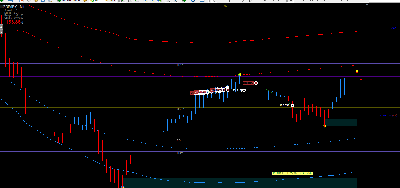
Task: Click the FS1^ level label
Action: click(x=180, y=65)
